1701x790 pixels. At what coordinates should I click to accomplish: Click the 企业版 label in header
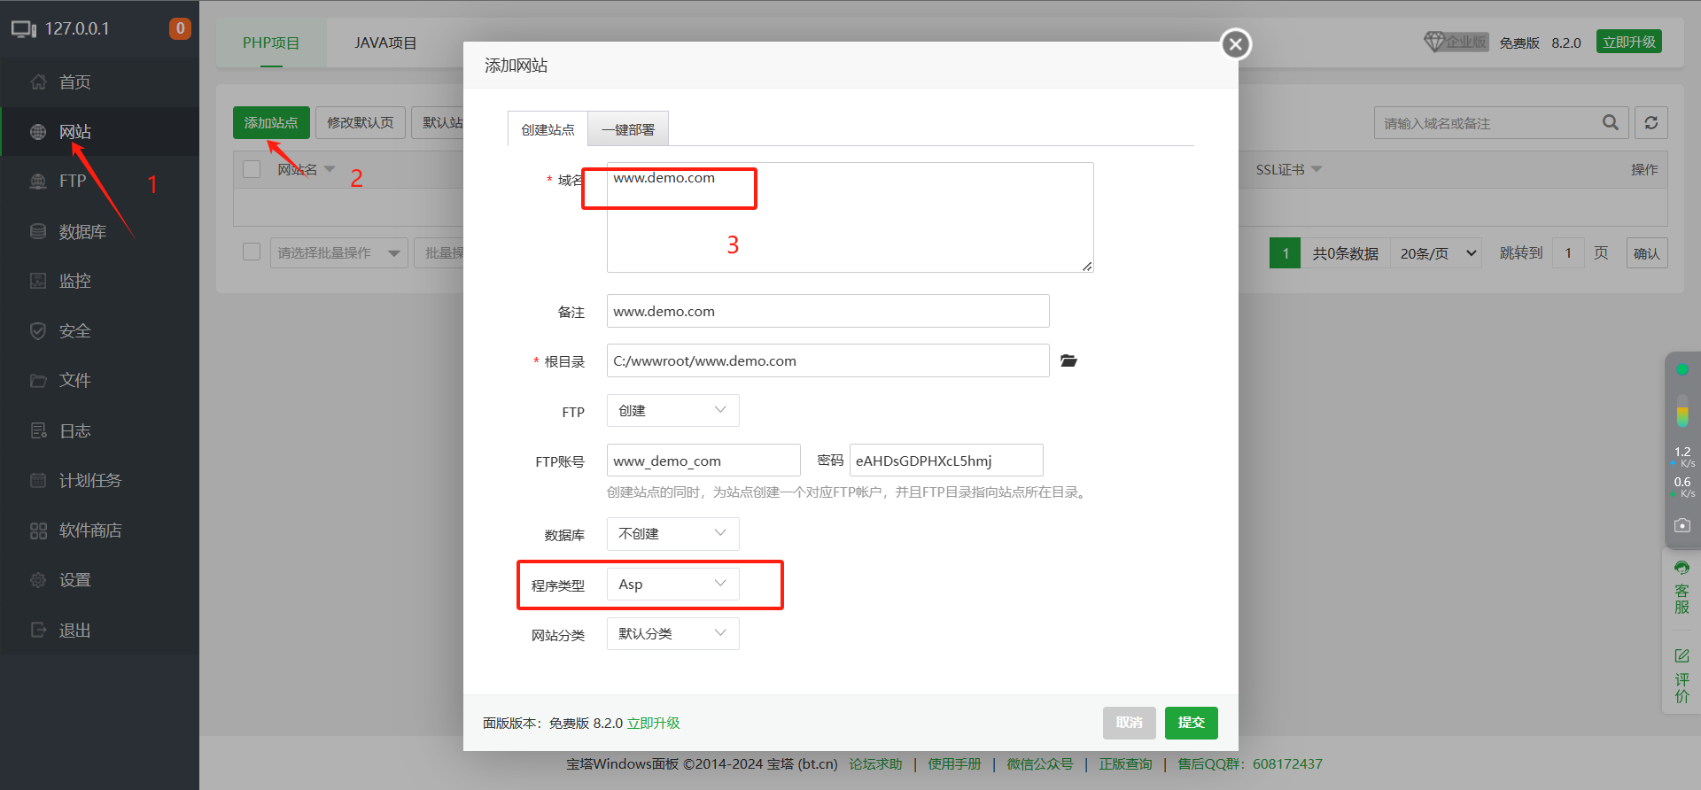1466,42
